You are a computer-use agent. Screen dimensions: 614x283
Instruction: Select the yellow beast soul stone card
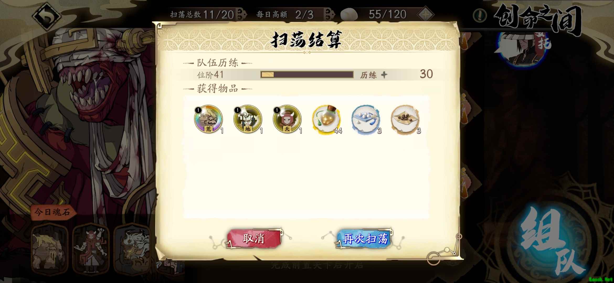tap(50, 249)
